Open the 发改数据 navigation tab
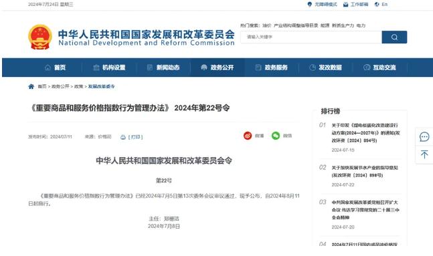The height and width of the screenshot is (256, 433). (x=325, y=68)
